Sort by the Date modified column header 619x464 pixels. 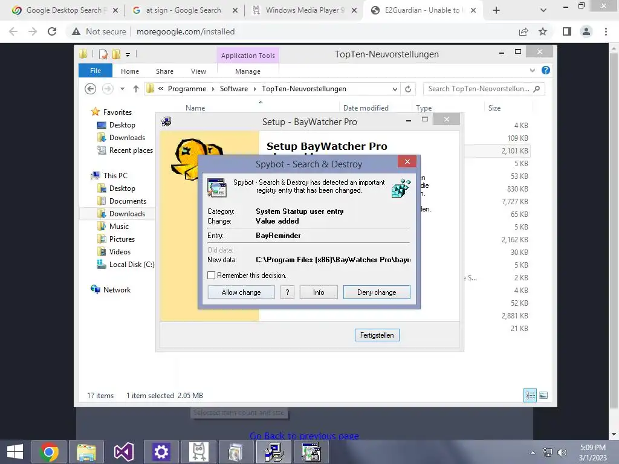coord(366,108)
